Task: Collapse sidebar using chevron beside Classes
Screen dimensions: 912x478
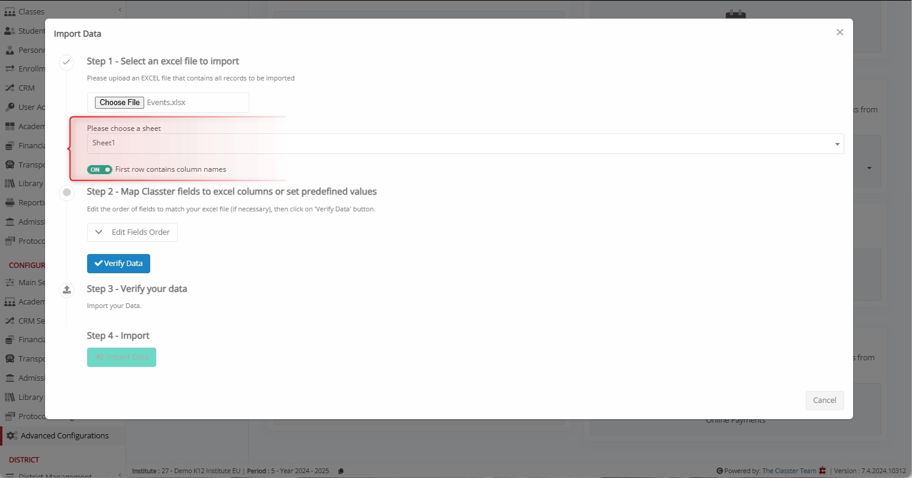Action: (x=120, y=10)
